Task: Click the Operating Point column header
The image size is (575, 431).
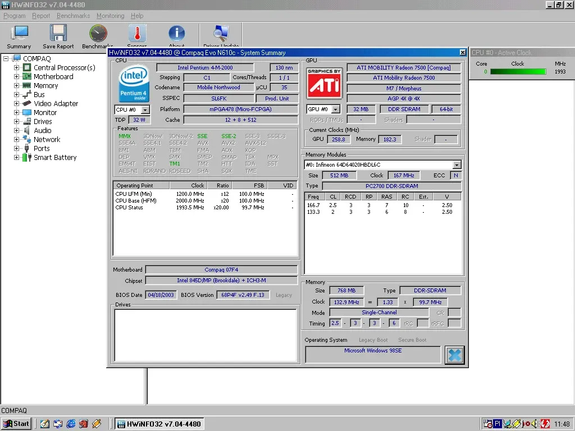Action: 141,185
